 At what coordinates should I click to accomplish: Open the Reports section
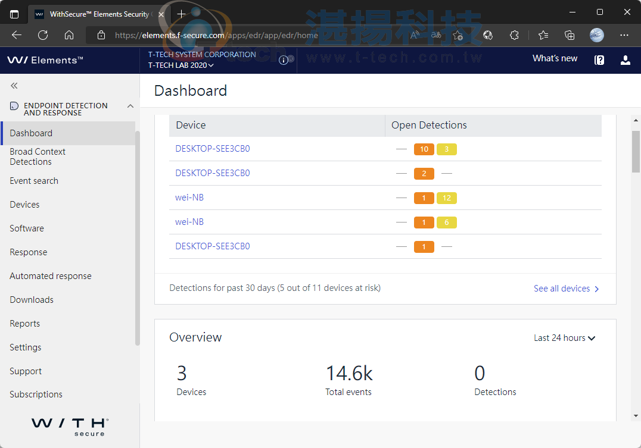24,324
